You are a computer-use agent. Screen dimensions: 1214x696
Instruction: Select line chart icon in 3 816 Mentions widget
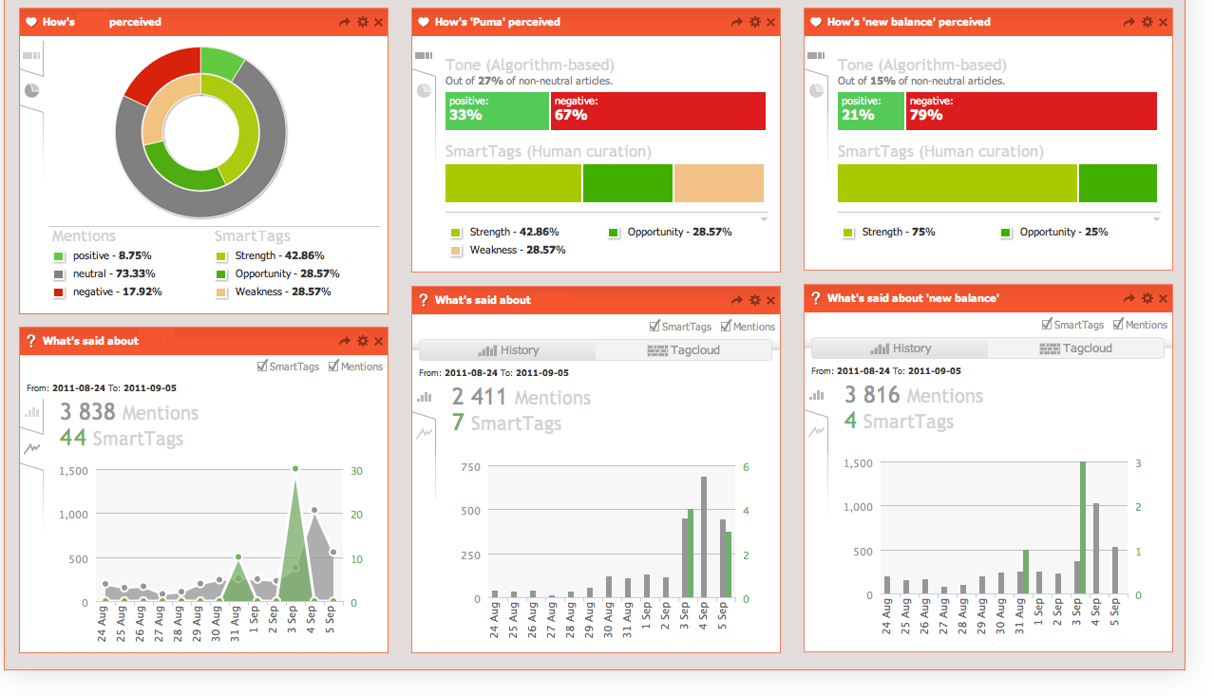click(817, 431)
